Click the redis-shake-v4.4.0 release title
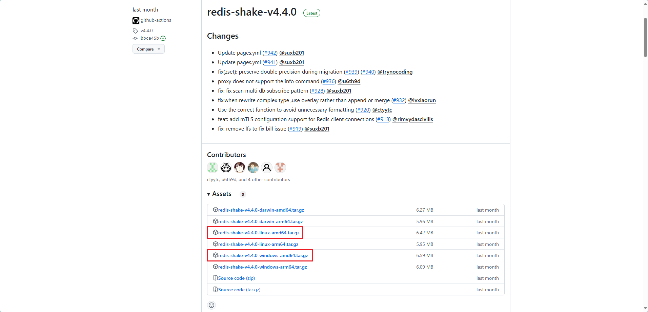 tap(251, 12)
